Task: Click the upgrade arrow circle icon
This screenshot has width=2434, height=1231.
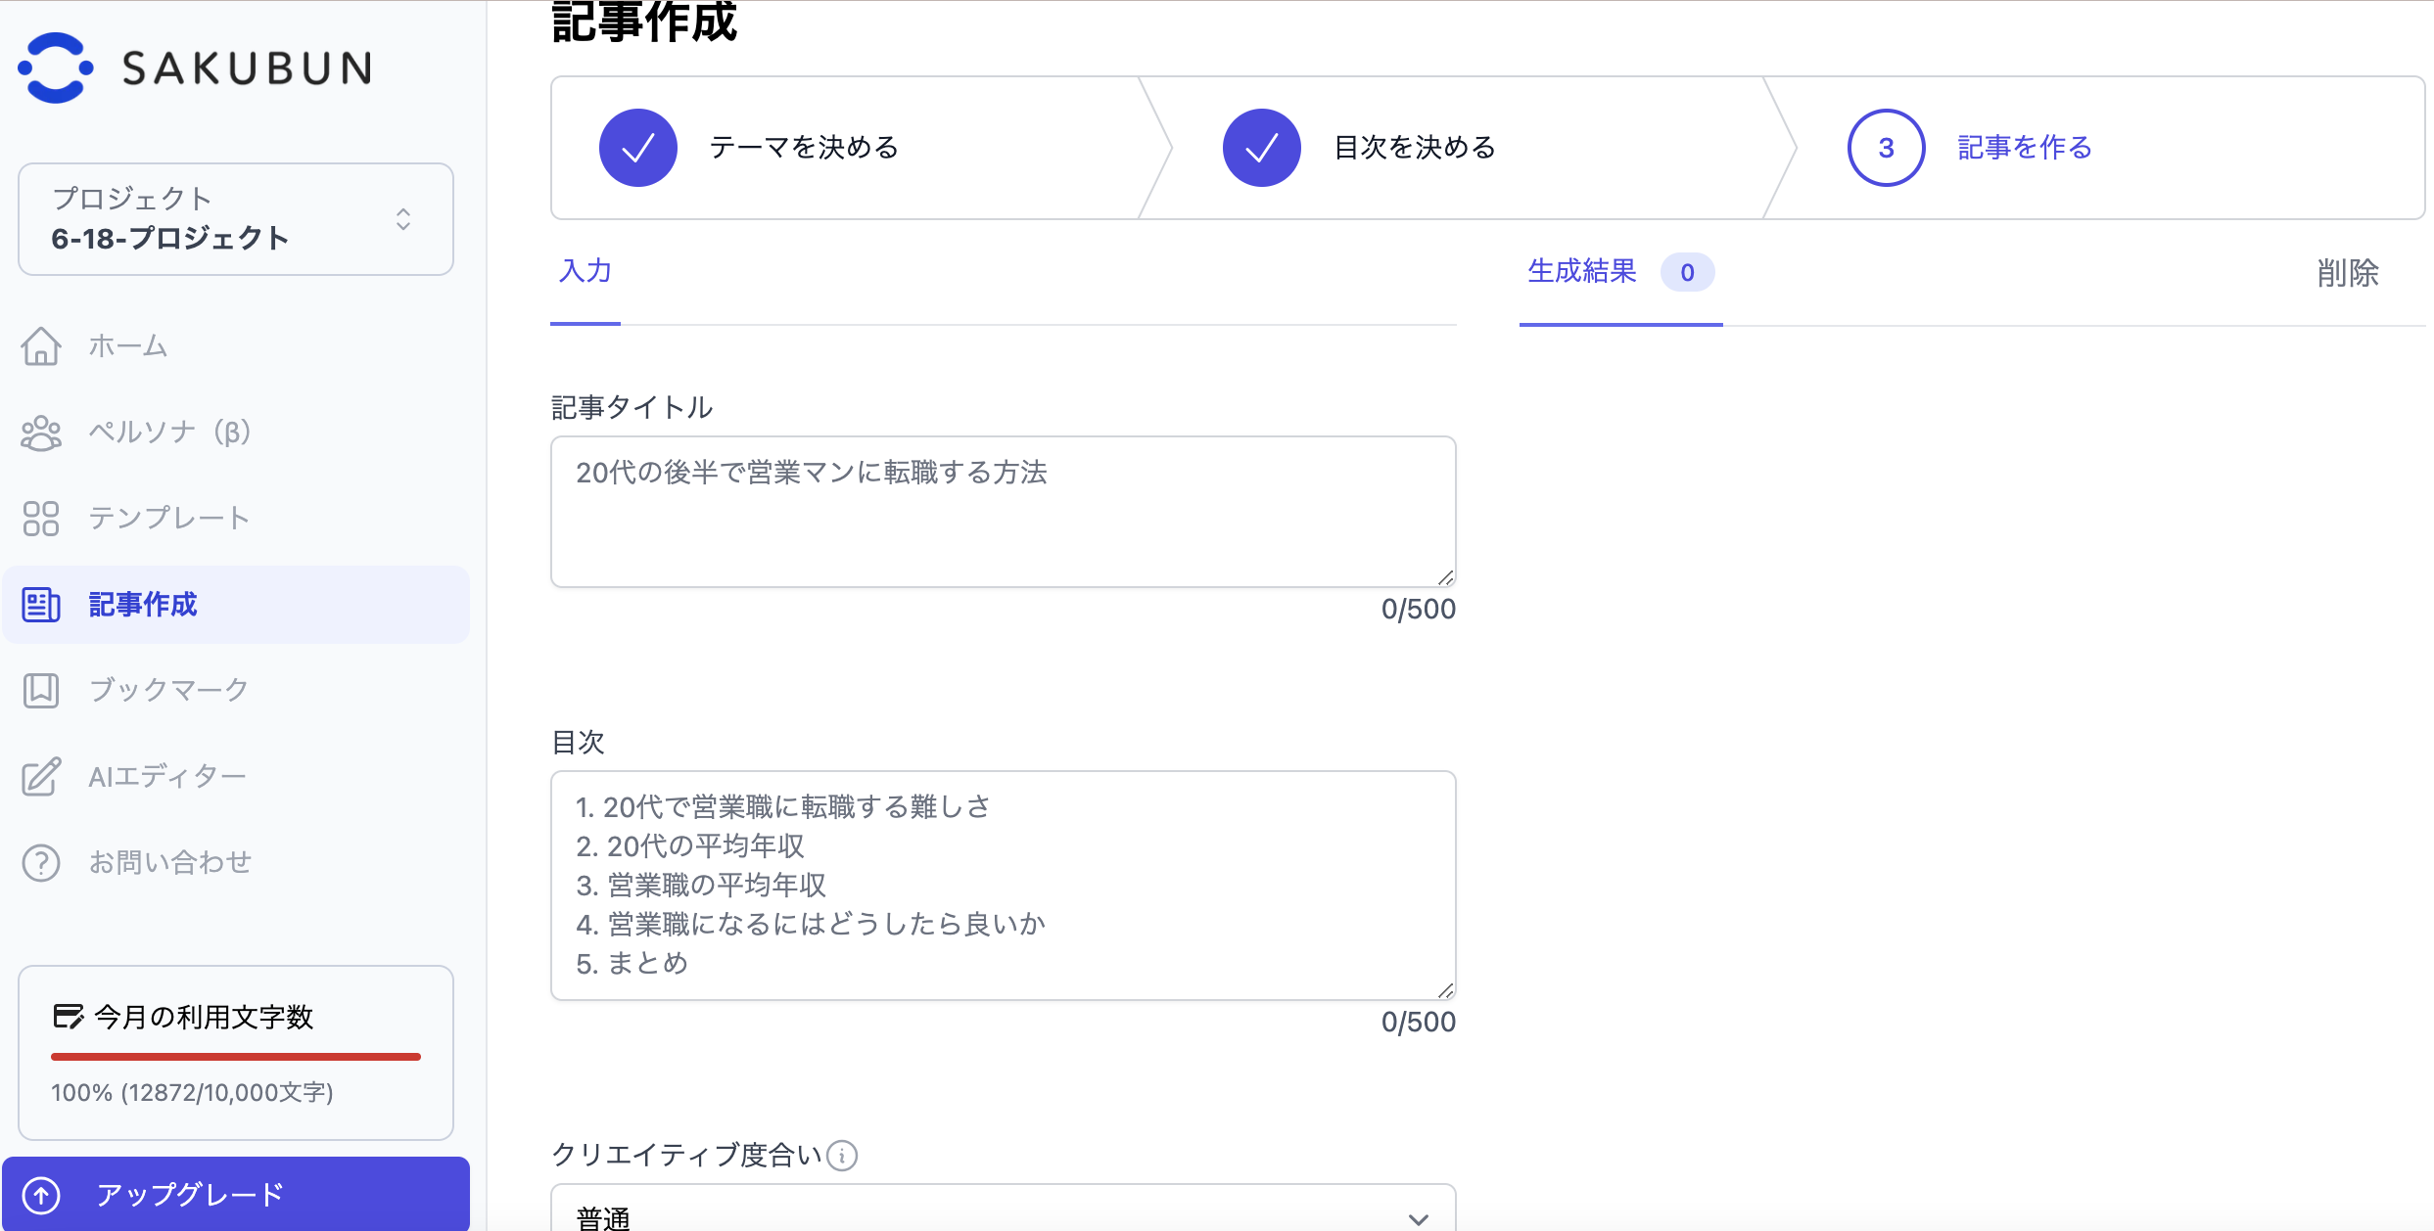Action: pyautogui.click(x=41, y=1195)
